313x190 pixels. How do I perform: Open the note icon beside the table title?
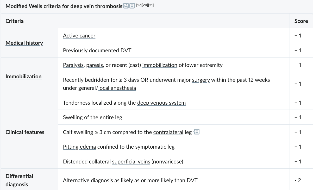(132, 6)
